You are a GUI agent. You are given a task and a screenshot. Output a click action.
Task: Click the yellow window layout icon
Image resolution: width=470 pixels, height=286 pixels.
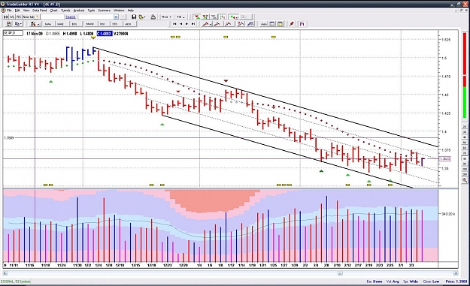click(280, 24)
